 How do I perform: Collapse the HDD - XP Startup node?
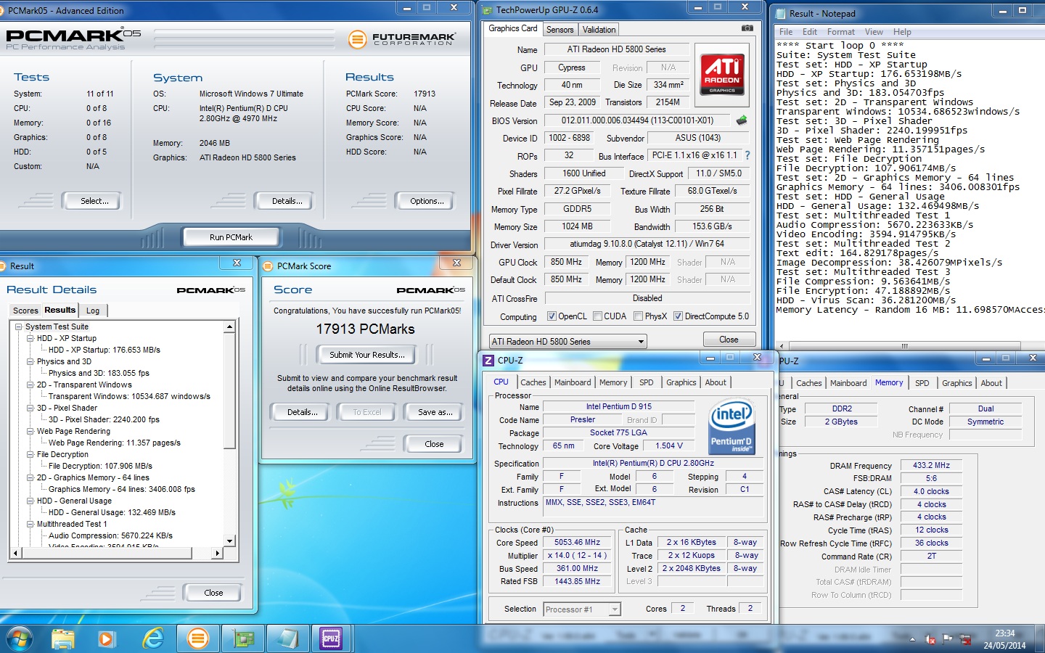click(x=30, y=338)
